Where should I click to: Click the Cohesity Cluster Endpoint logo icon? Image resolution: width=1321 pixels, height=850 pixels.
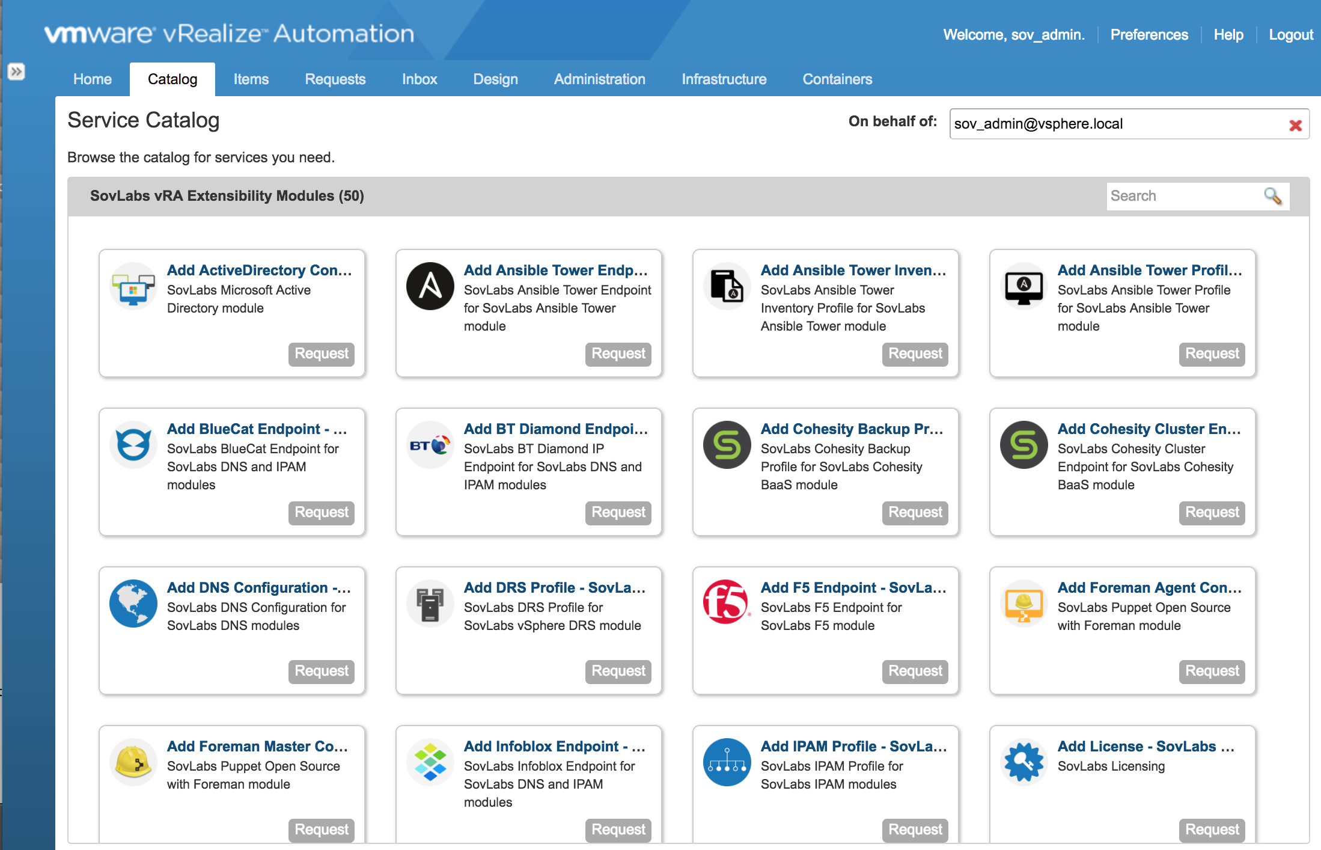pos(1024,445)
